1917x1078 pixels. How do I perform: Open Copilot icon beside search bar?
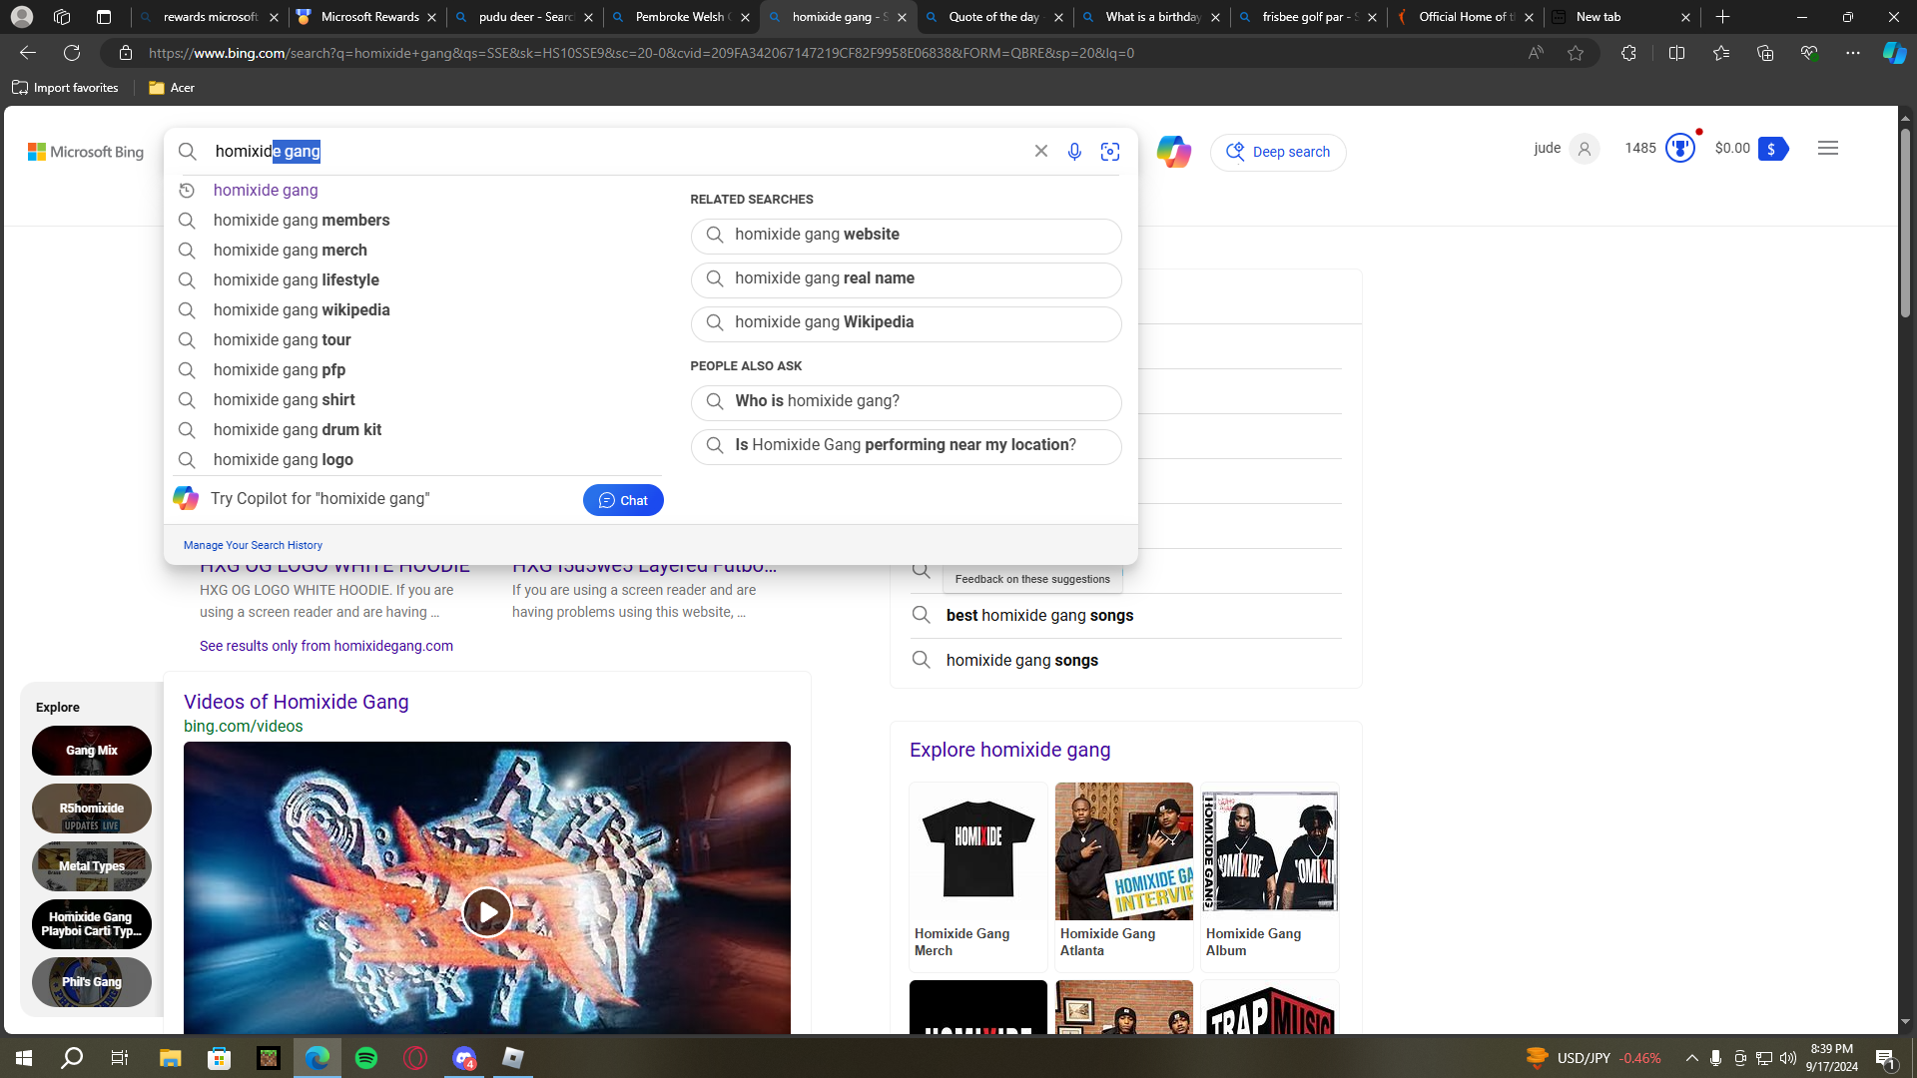point(1173,152)
